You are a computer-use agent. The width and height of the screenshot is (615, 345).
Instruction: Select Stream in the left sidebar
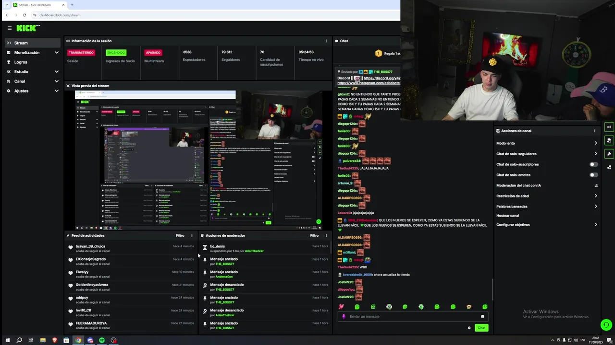[33, 43]
